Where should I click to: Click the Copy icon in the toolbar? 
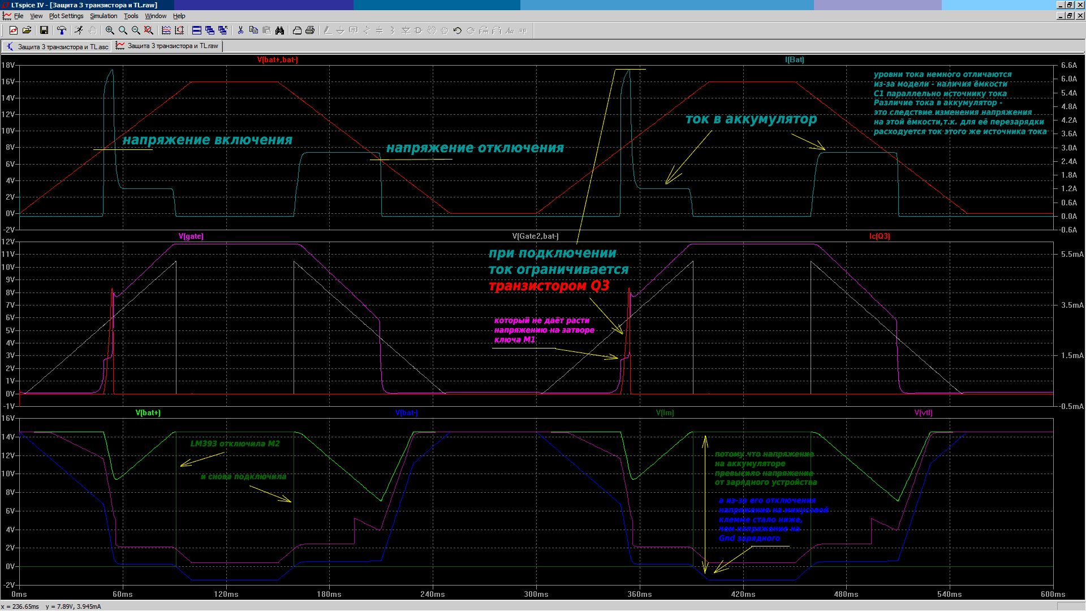[253, 31]
